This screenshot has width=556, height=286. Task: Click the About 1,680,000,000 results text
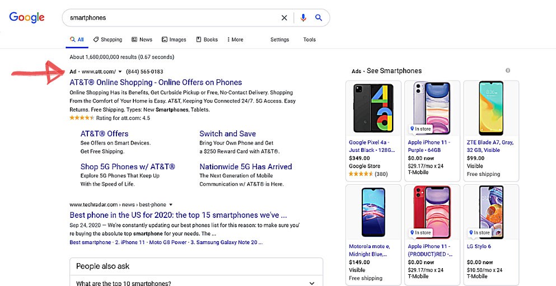pos(122,57)
